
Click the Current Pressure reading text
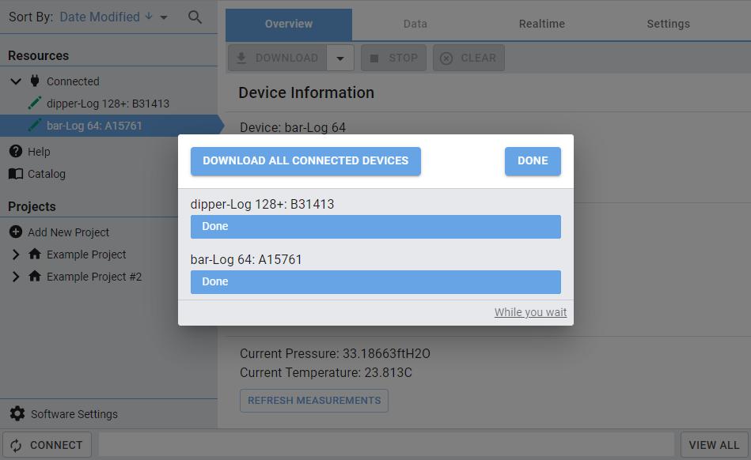point(335,354)
